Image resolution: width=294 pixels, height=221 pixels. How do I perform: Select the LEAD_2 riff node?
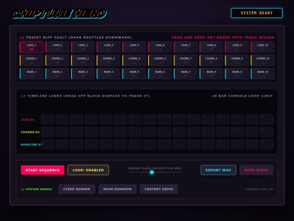[x=57, y=47]
